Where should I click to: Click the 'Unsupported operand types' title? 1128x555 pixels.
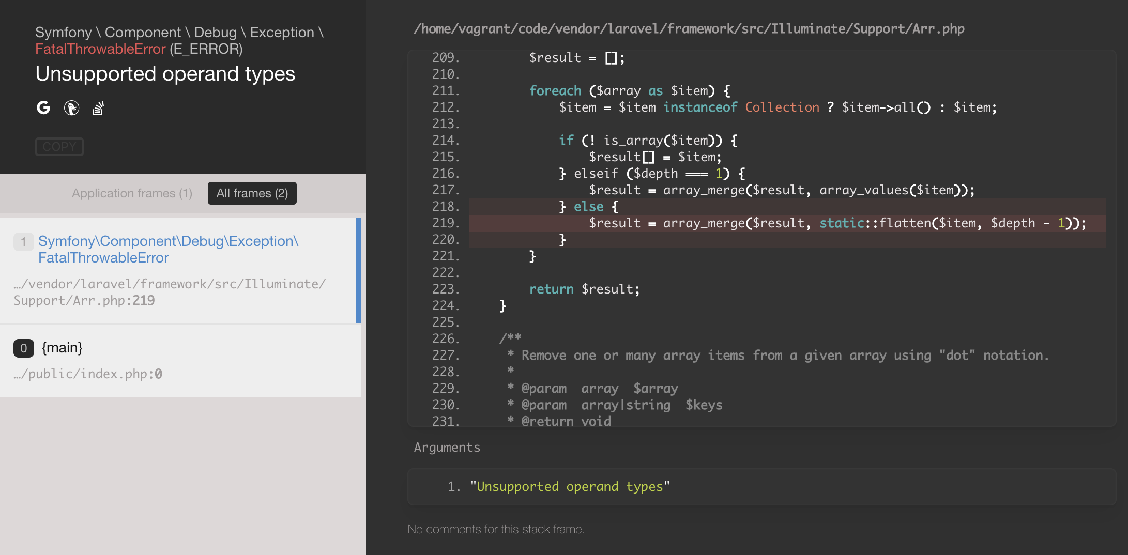point(165,74)
